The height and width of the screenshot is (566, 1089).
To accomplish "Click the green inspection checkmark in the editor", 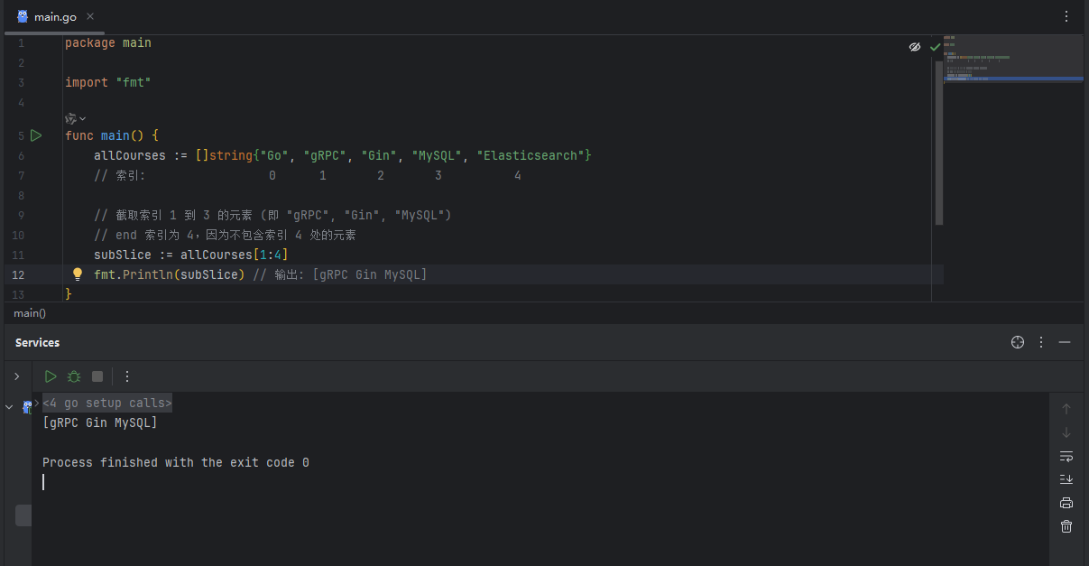I will [936, 46].
